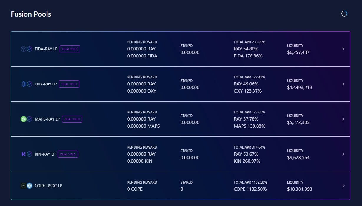Expand the FIDA-RAY LP pool chevron
This screenshot has width=362, height=206.
[x=343, y=49]
